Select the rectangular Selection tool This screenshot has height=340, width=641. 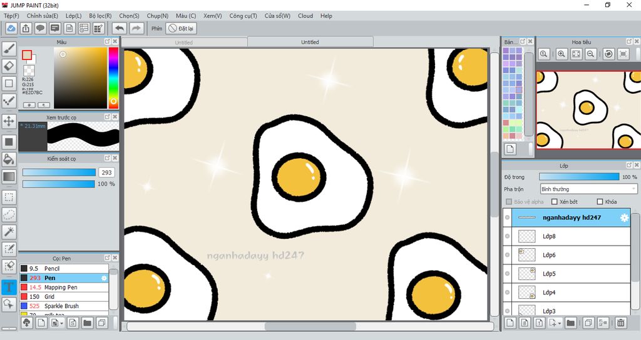coord(9,197)
